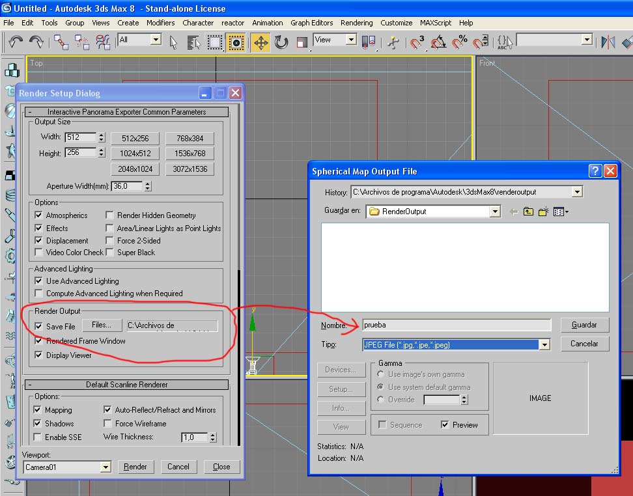Screen dimensions: 633x496
Task: Uncheck Use Advanced Lighting
Action: click(39, 281)
